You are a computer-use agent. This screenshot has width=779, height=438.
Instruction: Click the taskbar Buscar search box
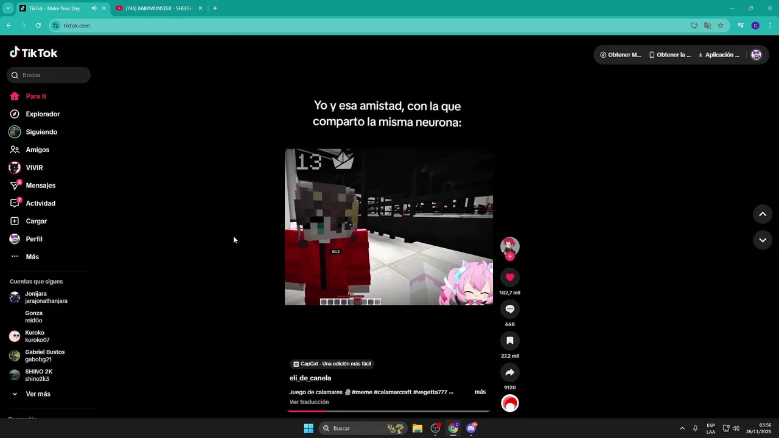click(x=363, y=428)
